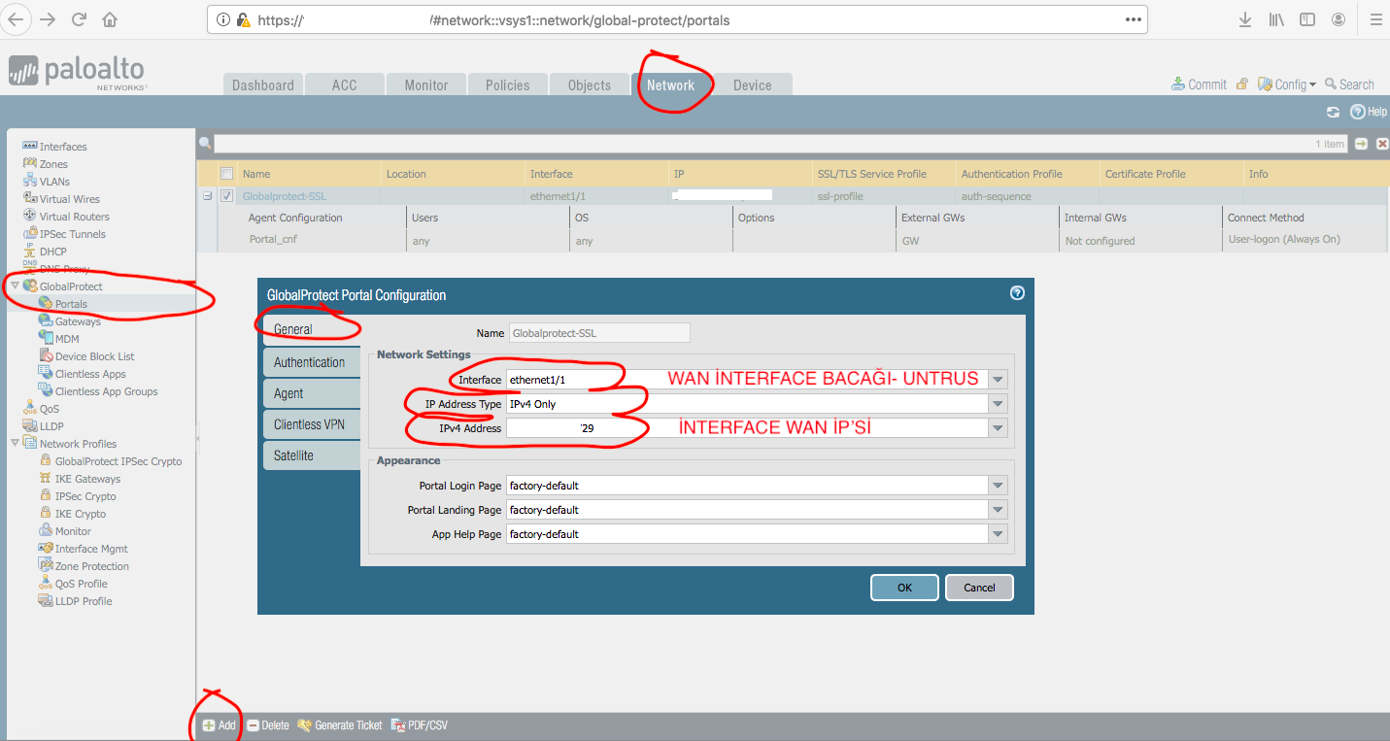This screenshot has width=1390, height=741.
Task: Expand the Portal Login Page dropdown
Action: point(999,486)
